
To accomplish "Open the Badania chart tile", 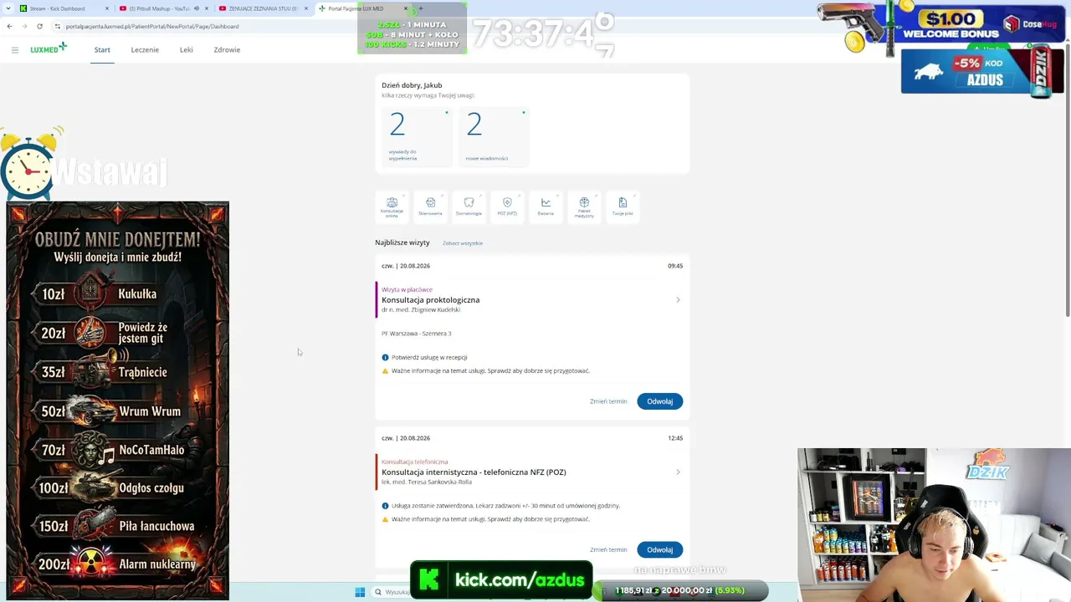I will pos(546,207).
